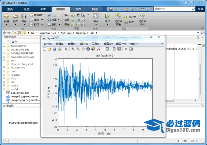The image size is (207, 145).
Task: Click the Zoom In tool in Figure toolbar
Action: point(73,49)
